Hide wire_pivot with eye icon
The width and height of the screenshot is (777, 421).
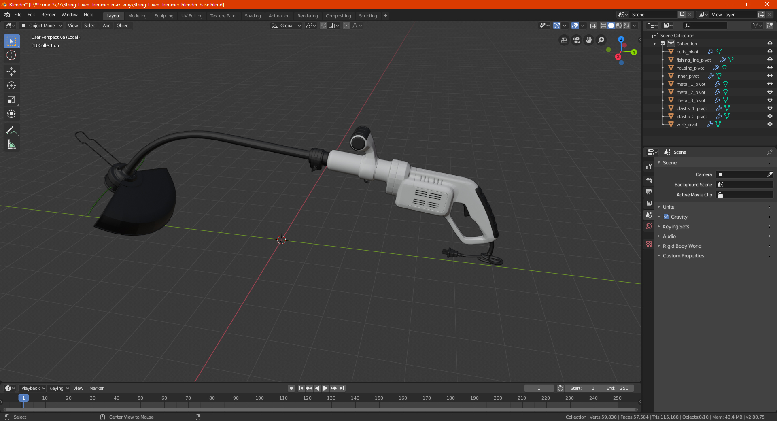point(770,124)
